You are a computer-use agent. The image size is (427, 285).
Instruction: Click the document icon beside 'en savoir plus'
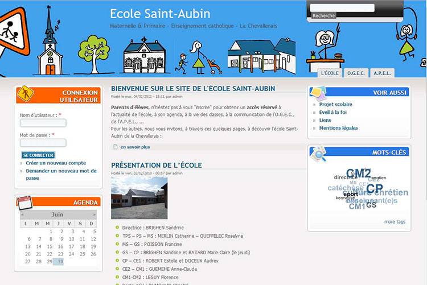tap(116, 147)
